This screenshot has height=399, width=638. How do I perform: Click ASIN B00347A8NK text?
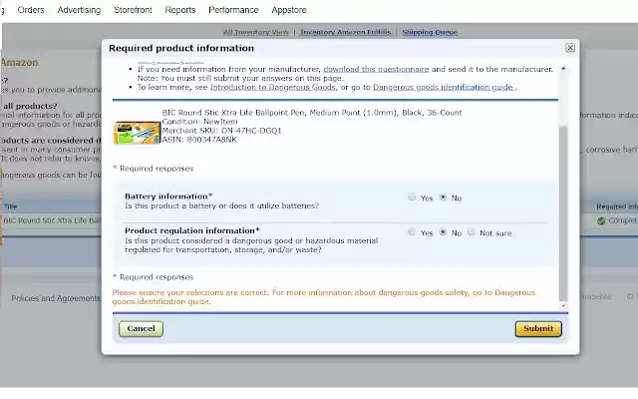(x=199, y=140)
